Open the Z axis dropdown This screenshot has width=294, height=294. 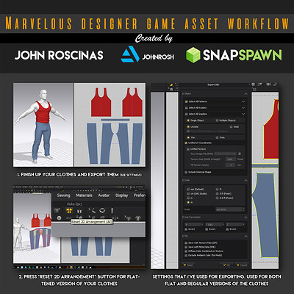(235, 224)
